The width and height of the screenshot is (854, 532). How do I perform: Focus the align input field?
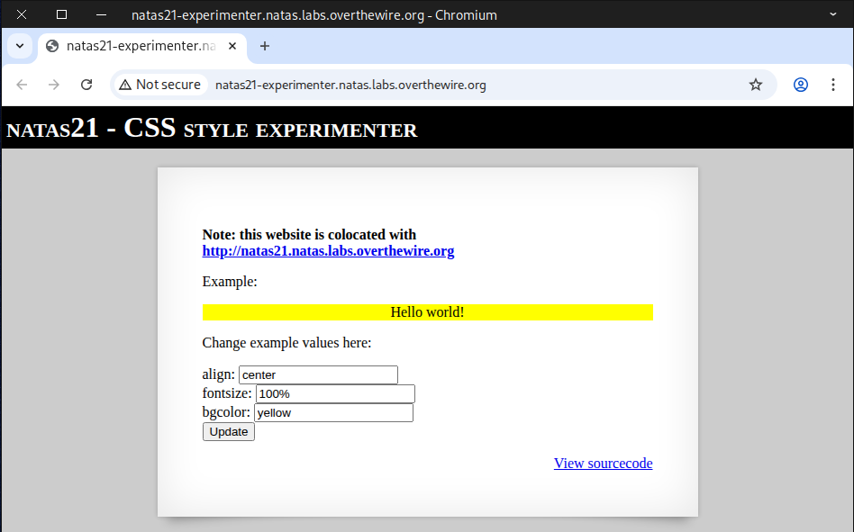point(317,374)
